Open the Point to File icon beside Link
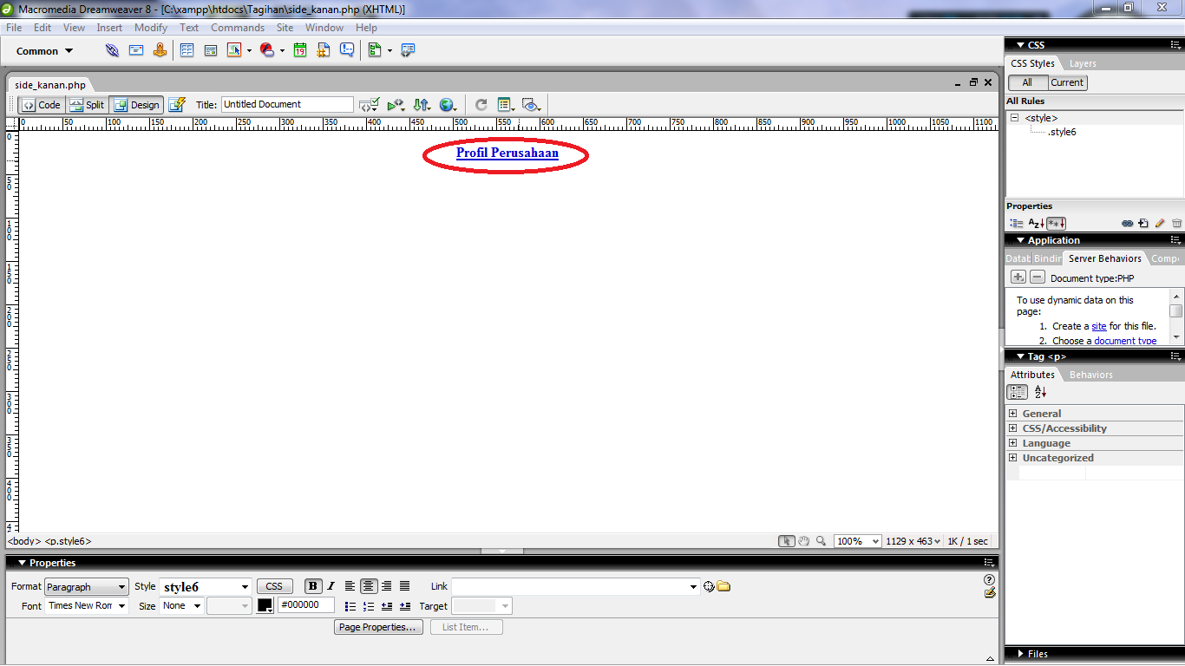 click(x=710, y=586)
